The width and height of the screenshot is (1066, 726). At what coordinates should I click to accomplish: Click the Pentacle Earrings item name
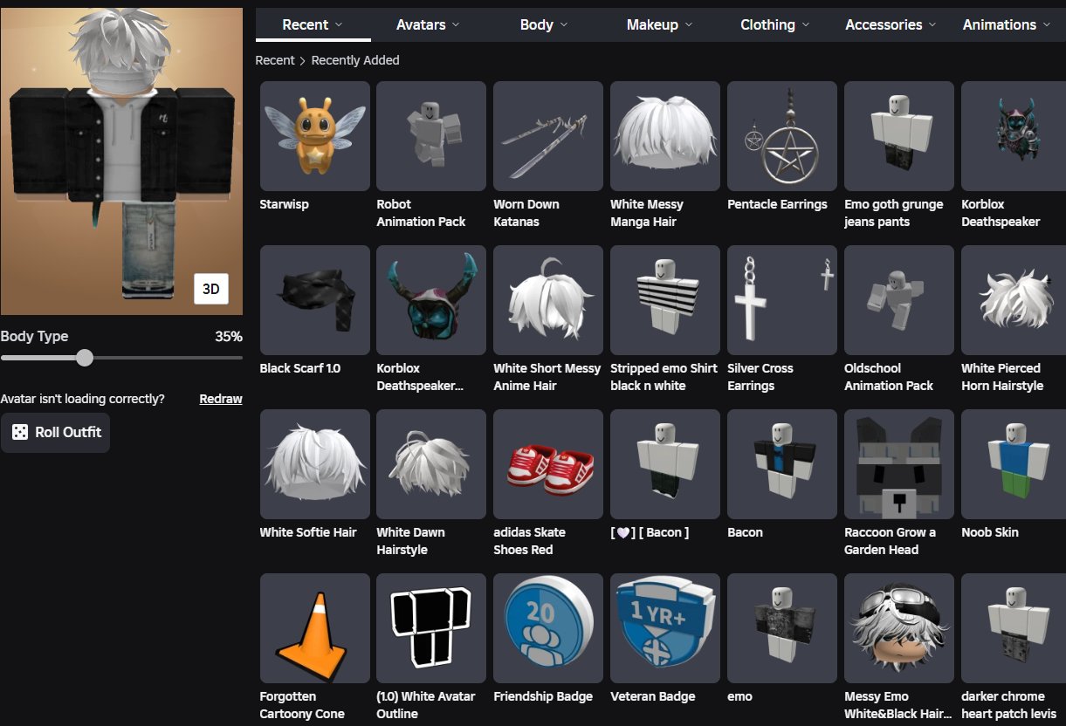[x=777, y=204]
